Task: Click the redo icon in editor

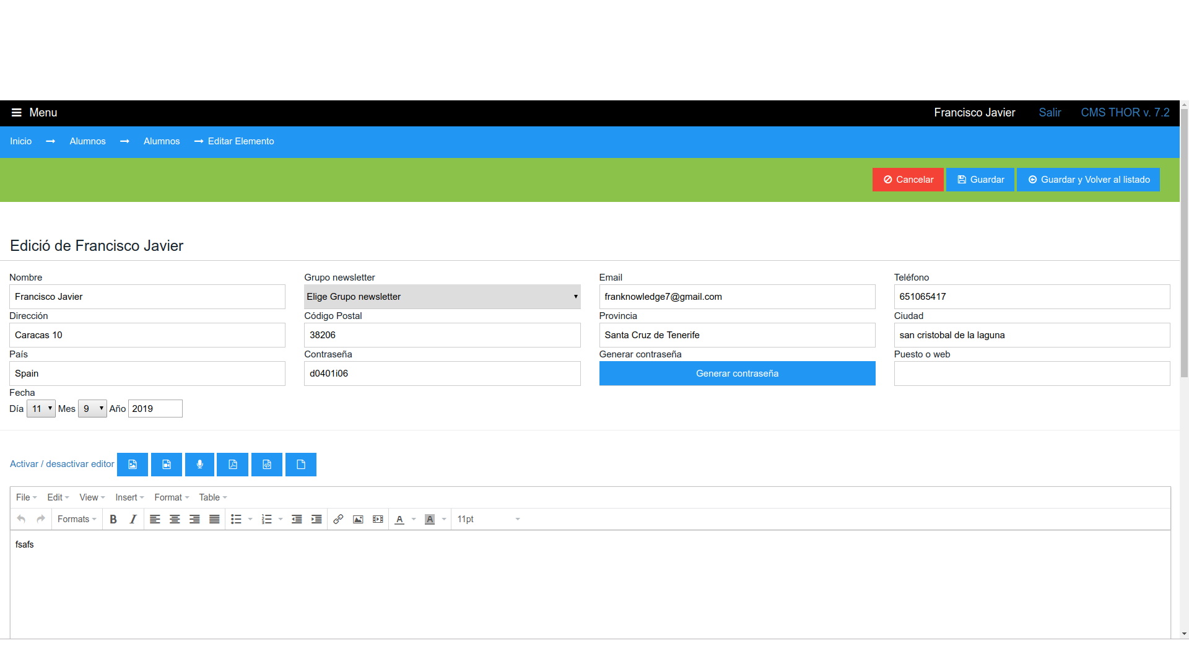Action: (x=39, y=518)
